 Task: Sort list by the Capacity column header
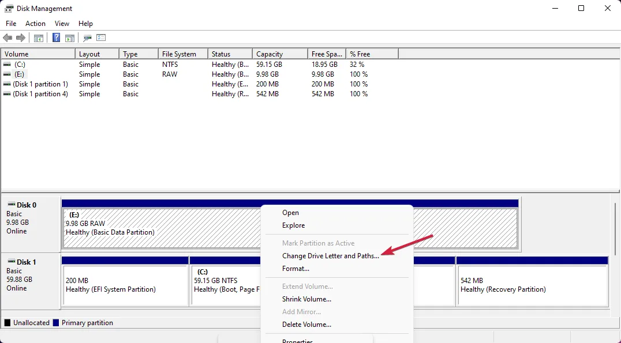tap(279, 54)
